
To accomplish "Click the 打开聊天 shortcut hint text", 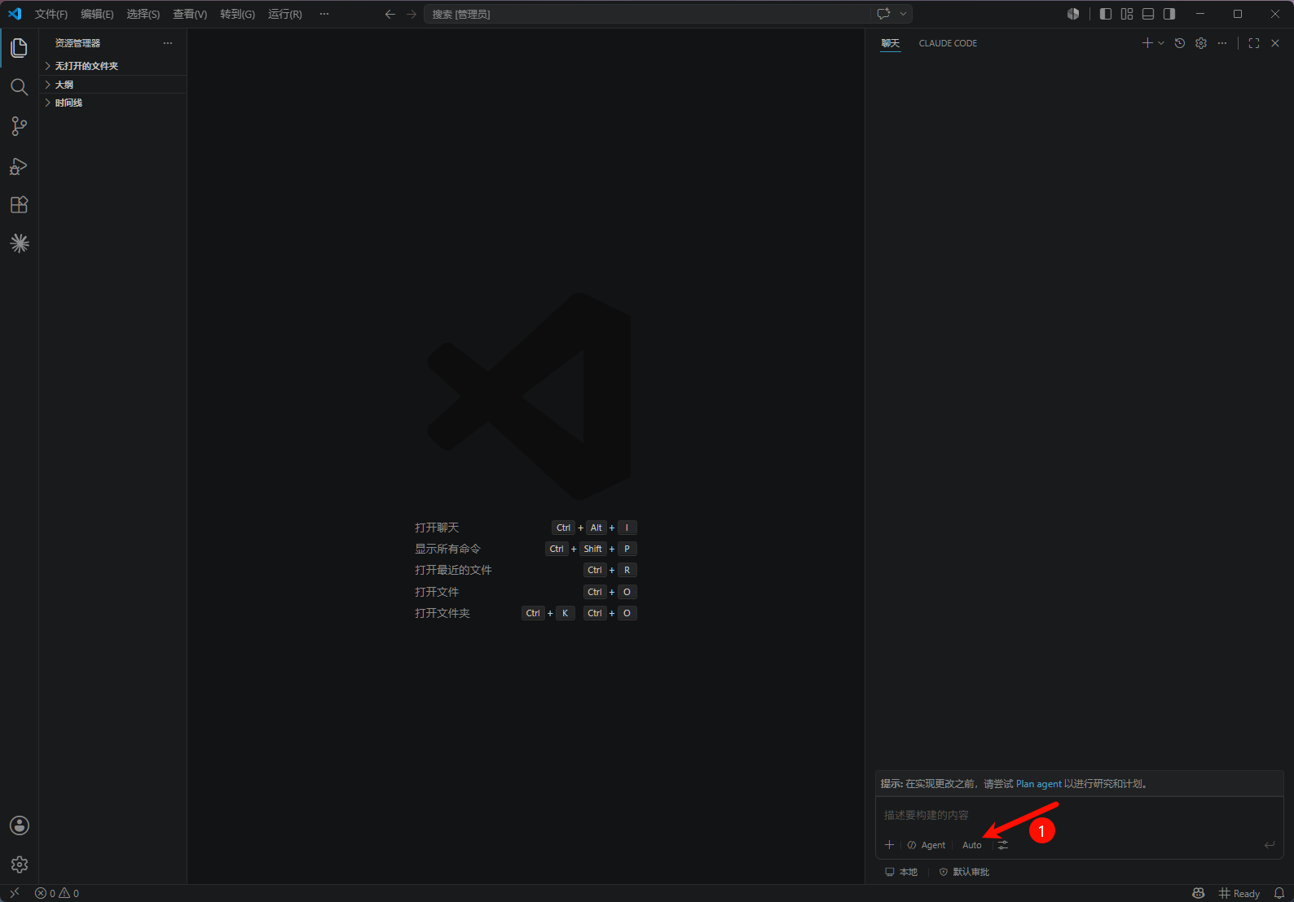I will [437, 528].
